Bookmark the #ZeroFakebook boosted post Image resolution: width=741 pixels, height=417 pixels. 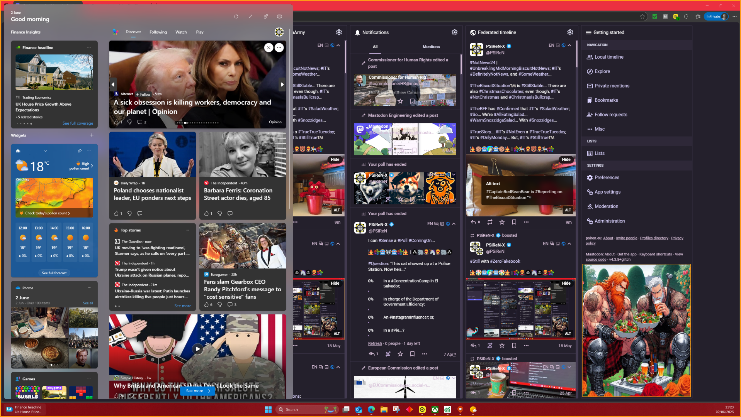[x=514, y=346]
